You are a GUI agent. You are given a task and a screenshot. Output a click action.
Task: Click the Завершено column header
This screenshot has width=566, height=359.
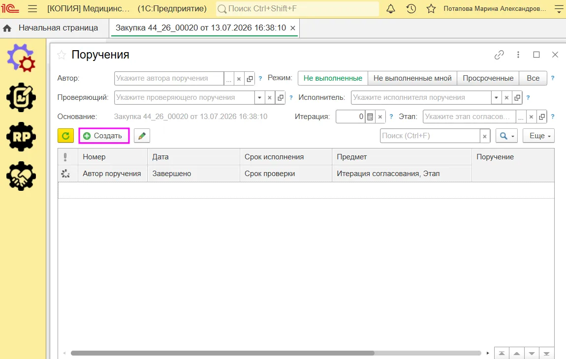click(193, 174)
